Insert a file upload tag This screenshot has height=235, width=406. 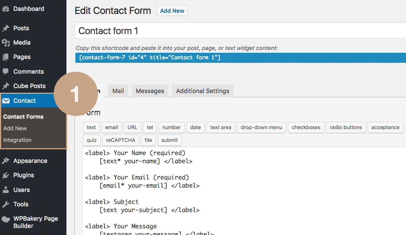[148, 140]
